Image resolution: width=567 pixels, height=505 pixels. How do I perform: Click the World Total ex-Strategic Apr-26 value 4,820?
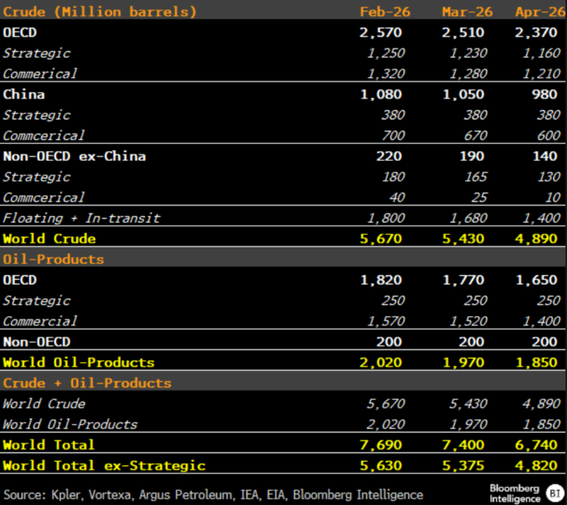tap(536, 466)
